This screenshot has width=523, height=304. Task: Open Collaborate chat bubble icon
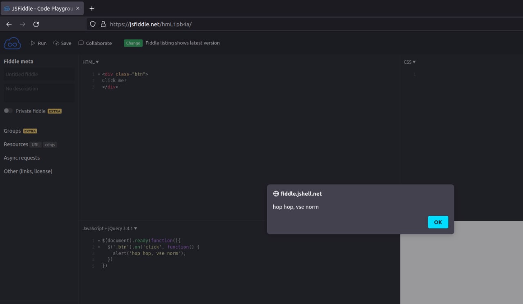coord(81,43)
